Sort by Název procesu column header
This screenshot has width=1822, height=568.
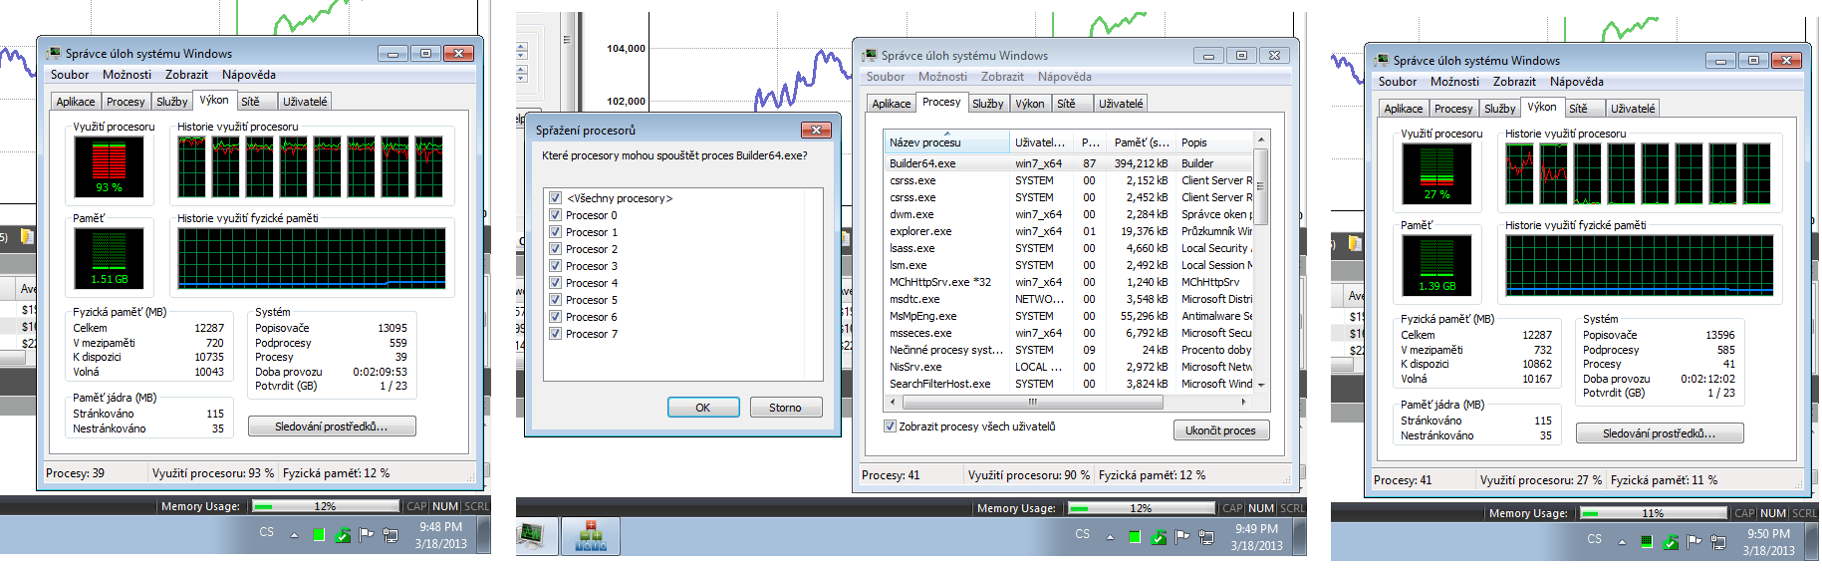tap(946, 142)
